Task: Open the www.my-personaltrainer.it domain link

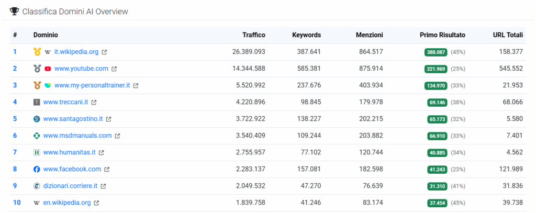Action: point(92,85)
